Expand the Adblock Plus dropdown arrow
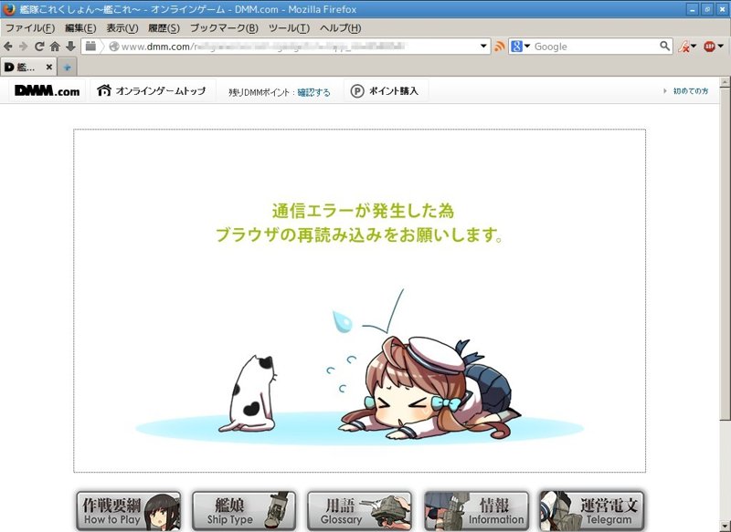 (x=721, y=46)
